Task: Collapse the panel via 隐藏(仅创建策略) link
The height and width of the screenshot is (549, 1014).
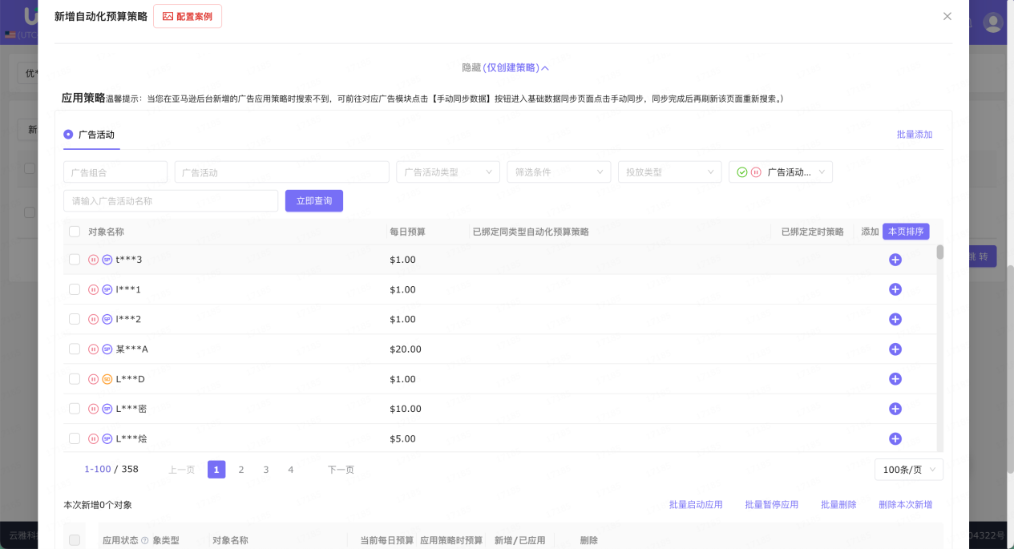Action: (x=507, y=67)
